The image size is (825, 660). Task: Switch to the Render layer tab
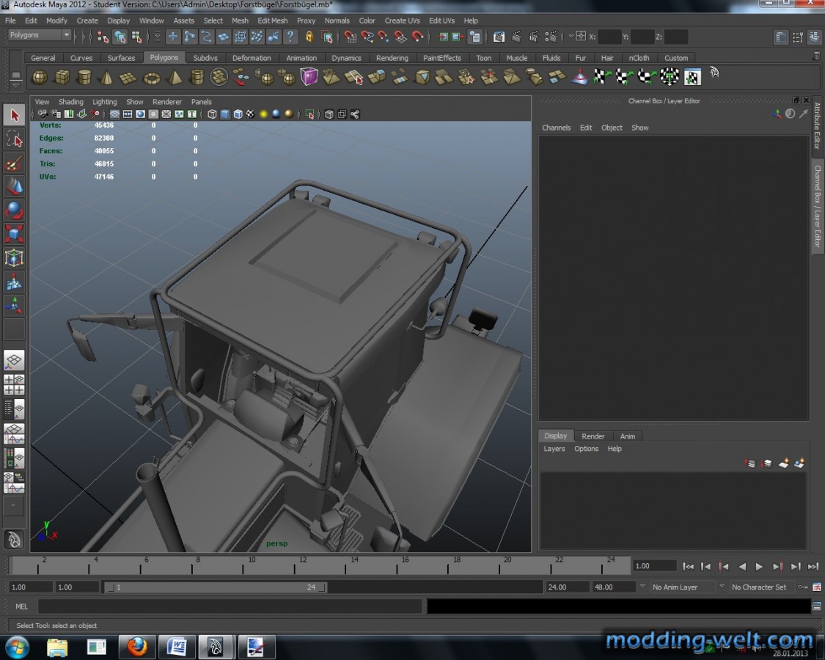coord(593,436)
